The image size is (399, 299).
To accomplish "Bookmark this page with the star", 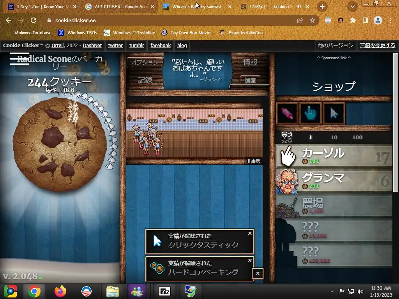I will tap(312, 20).
